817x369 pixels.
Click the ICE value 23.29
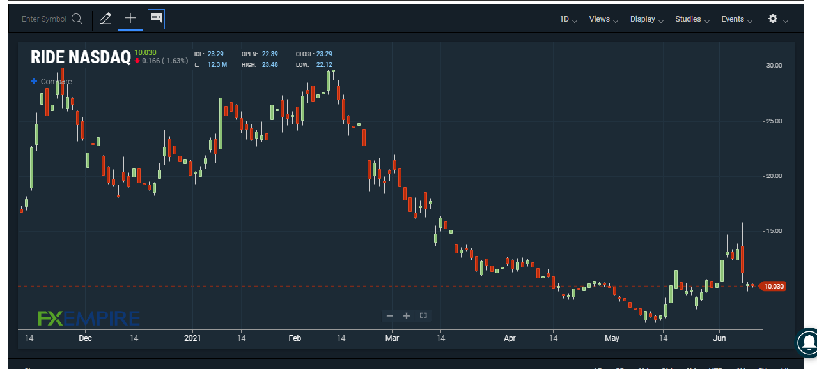click(x=215, y=54)
